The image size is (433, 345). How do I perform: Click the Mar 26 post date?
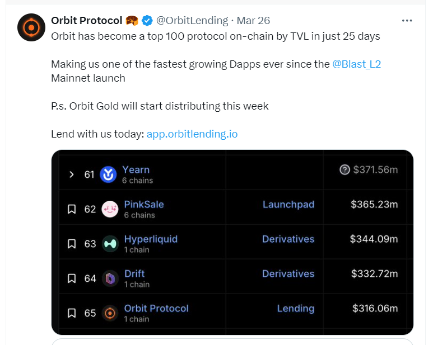pyautogui.click(x=253, y=21)
